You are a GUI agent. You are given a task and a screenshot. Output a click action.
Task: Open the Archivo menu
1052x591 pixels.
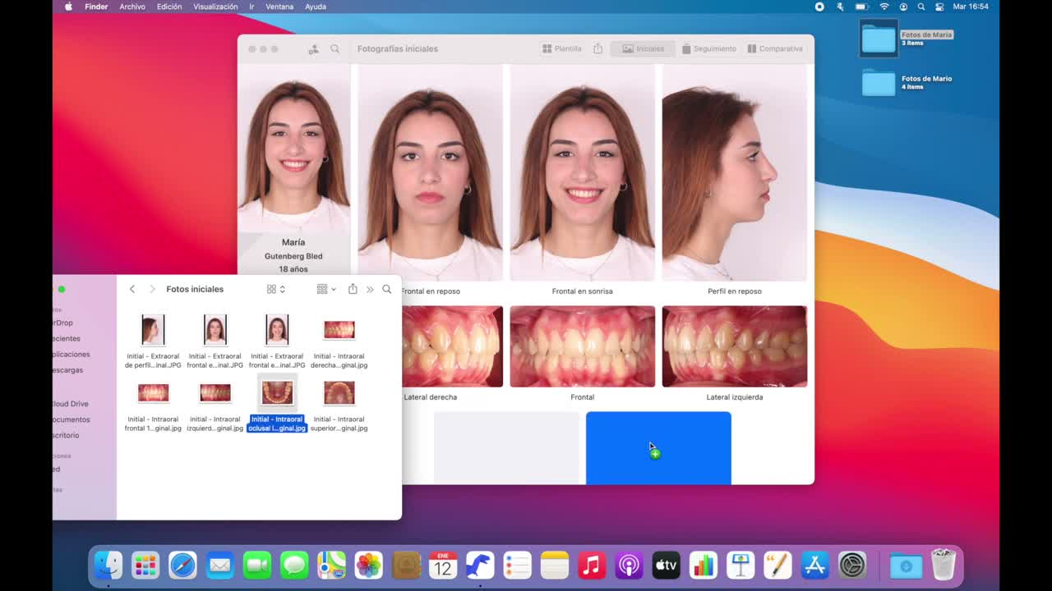pos(132,7)
